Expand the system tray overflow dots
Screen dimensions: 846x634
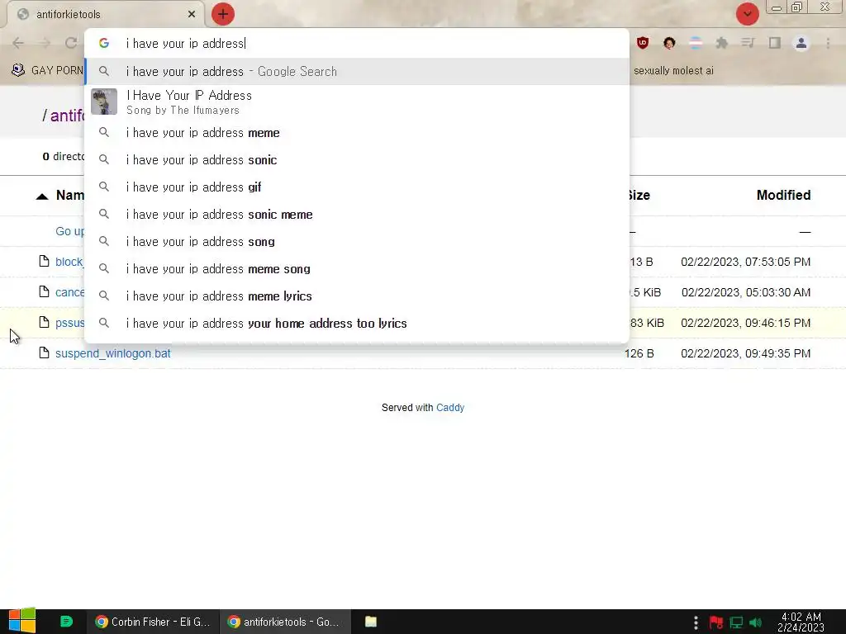coord(696,622)
